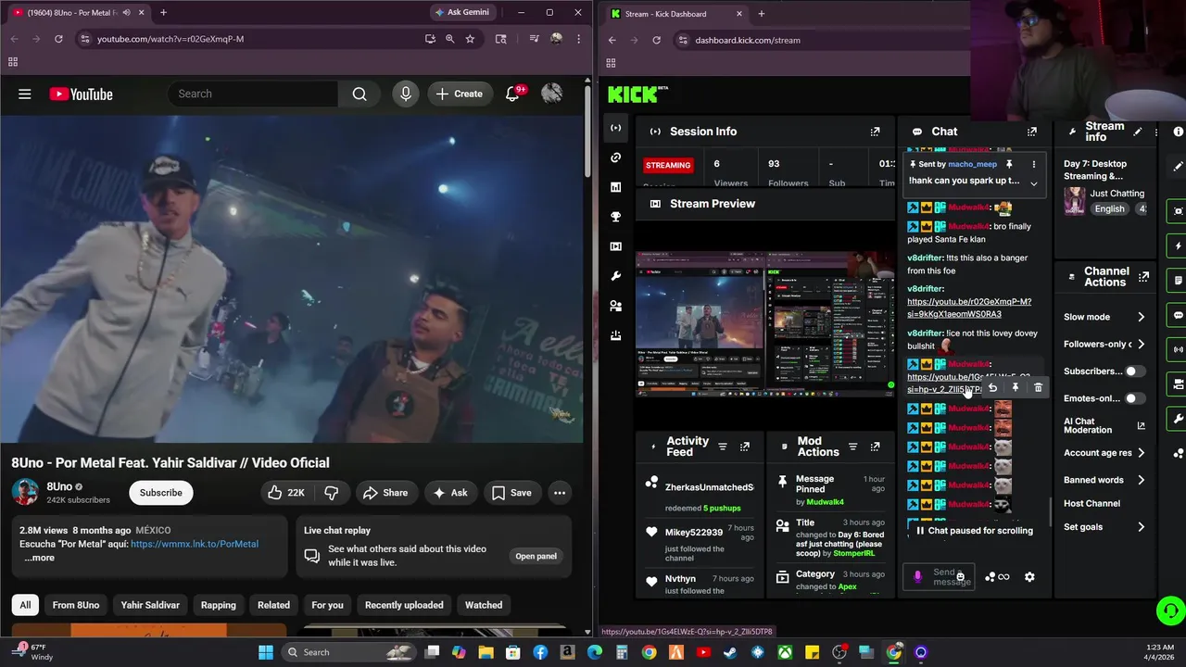Image resolution: width=1186 pixels, height=667 pixels.
Task: Select Host Channel in Channel Actions
Action: (1091, 504)
